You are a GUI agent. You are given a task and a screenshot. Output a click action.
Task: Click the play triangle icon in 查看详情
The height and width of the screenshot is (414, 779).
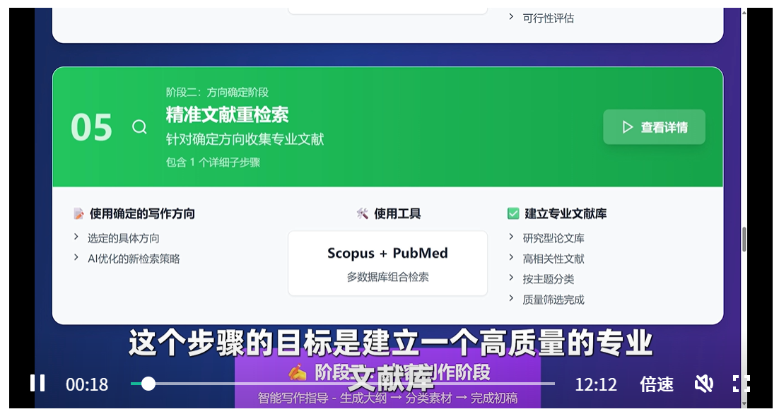[x=628, y=127]
